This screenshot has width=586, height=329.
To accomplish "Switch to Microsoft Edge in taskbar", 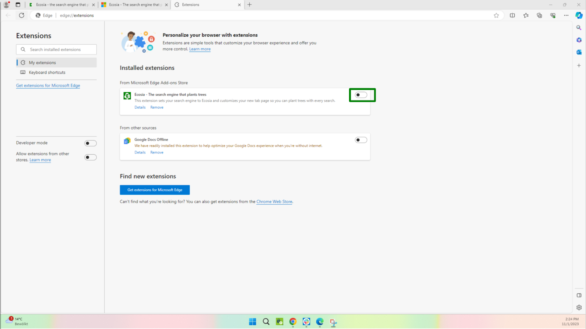I will pos(320,322).
